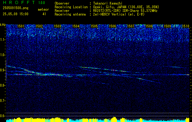Click the version number 1.0.0

[x=42, y=2]
